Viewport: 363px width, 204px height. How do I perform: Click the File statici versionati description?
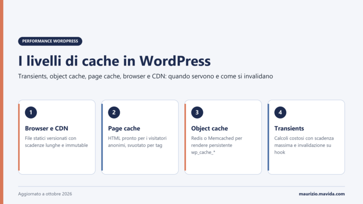click(x=56, y=142)
